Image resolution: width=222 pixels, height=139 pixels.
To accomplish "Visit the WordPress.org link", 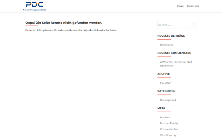I will (168, 135).
